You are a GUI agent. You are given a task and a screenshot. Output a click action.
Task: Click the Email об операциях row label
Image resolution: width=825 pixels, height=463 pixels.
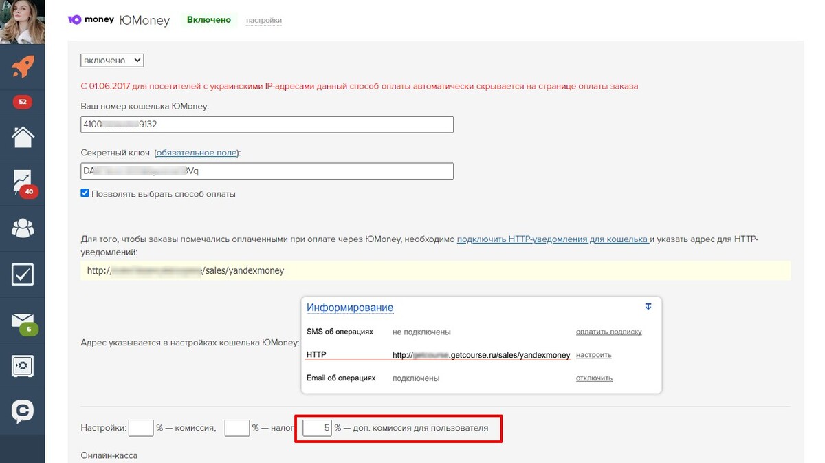341,378
